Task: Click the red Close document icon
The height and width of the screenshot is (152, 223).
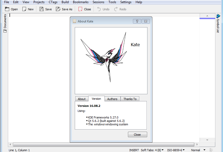Action: tap(80, 9)
